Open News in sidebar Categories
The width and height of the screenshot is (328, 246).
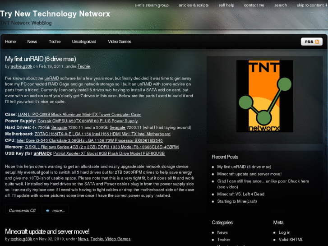point(222,232)
